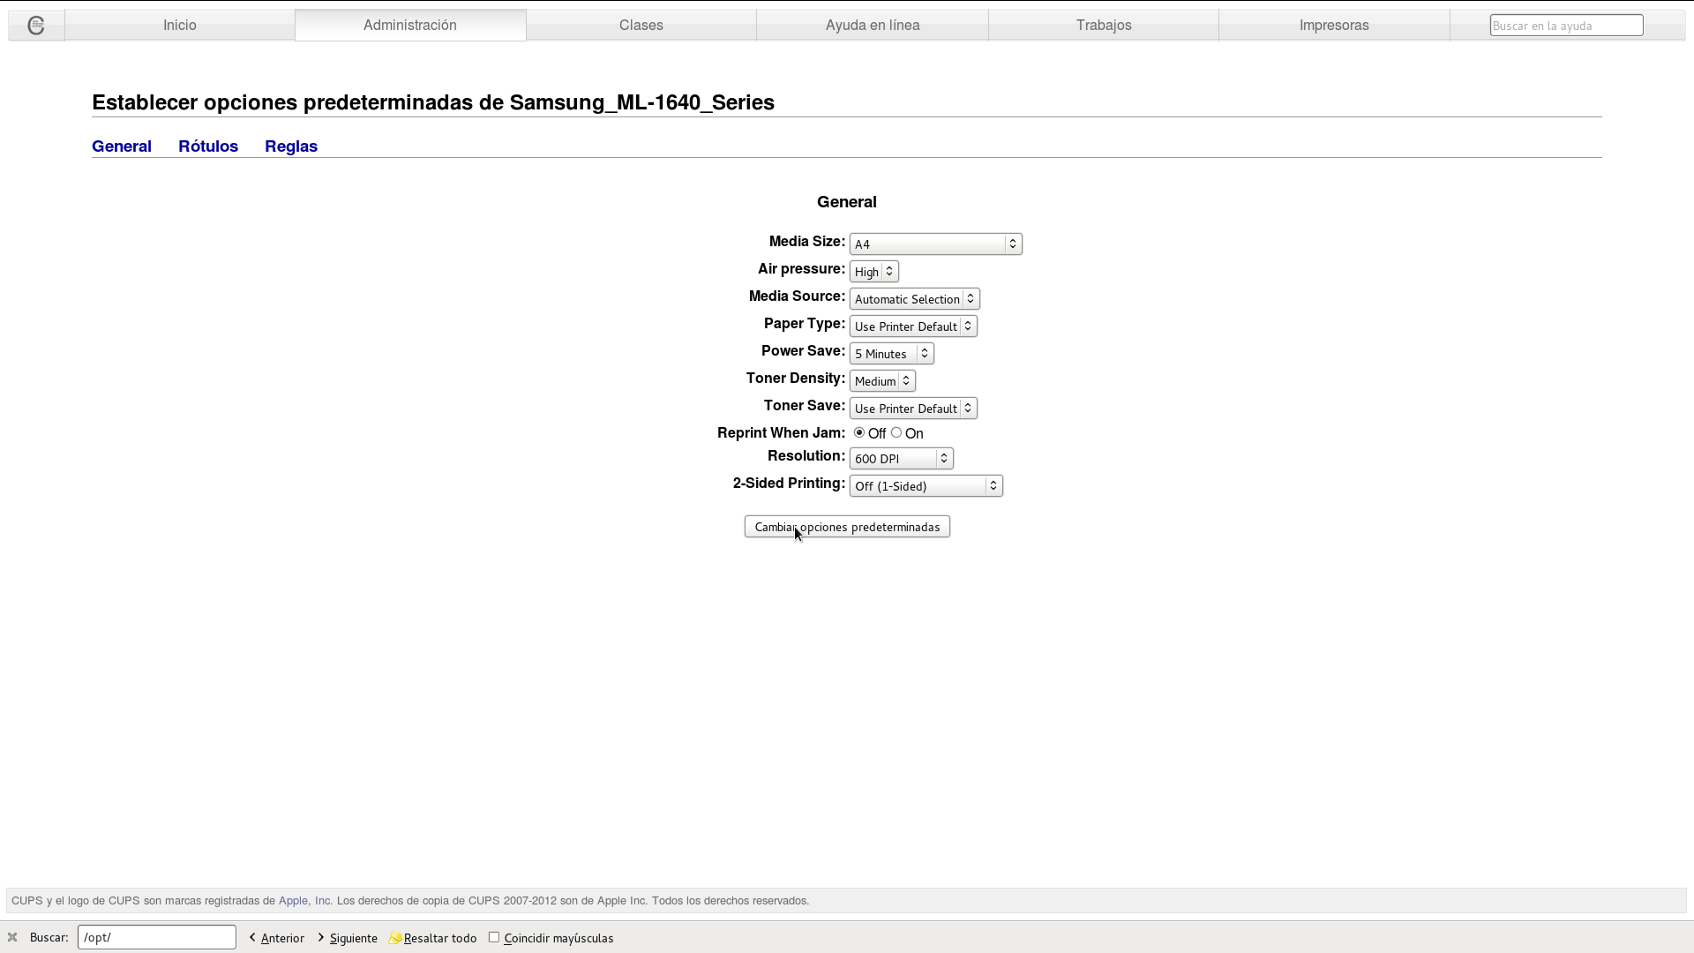The image size is (1694, 953).
Task: Open the Power Save dropdown
Action: click(891, 353)
